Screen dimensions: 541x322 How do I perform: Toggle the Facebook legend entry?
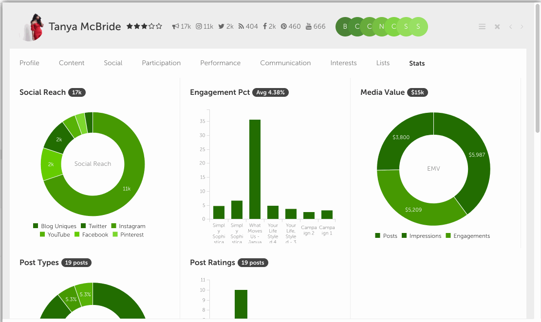coord(92,235)
